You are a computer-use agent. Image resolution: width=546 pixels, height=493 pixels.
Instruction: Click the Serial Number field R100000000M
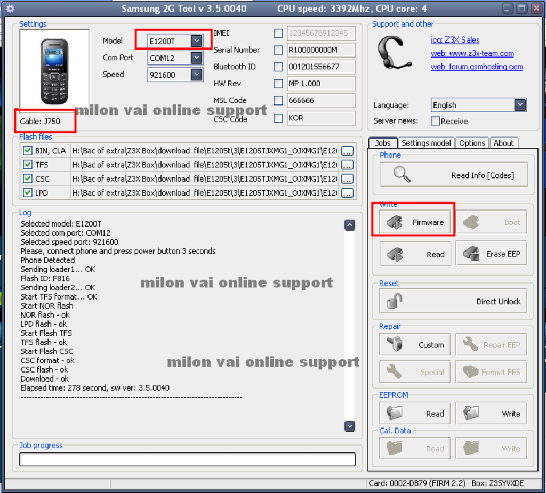(x=320, y=50)
